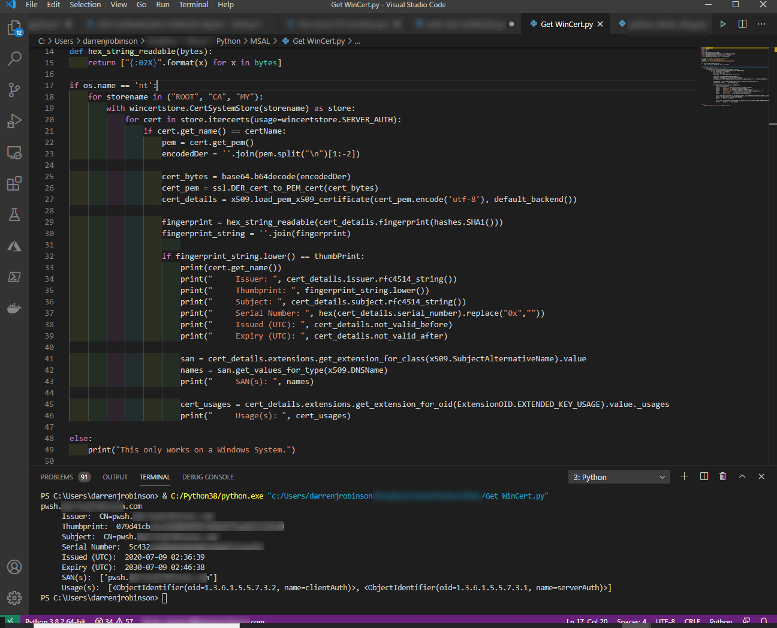The height and width of the screenshot is (628, 777).
Task: Open the Extensions view in activity bar
Action: (x=14, y=183)
